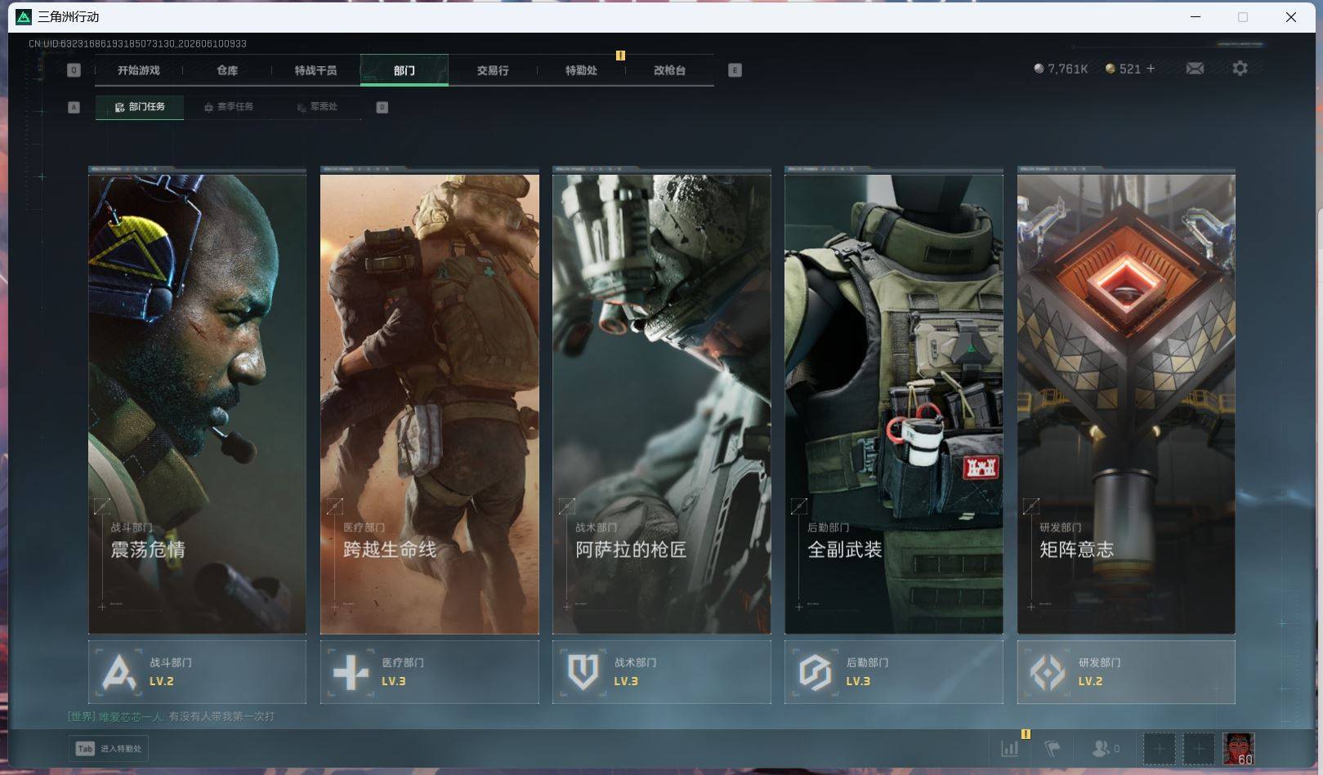Click the D key hint icon
Image resolution: width=1323 pixels, height=775 pixels.
tap(382, 107)
